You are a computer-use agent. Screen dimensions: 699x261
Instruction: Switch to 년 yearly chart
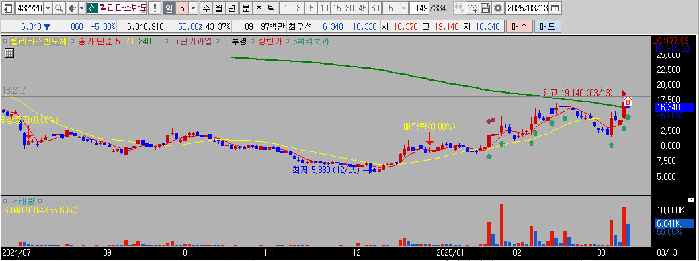click(231, 7)
